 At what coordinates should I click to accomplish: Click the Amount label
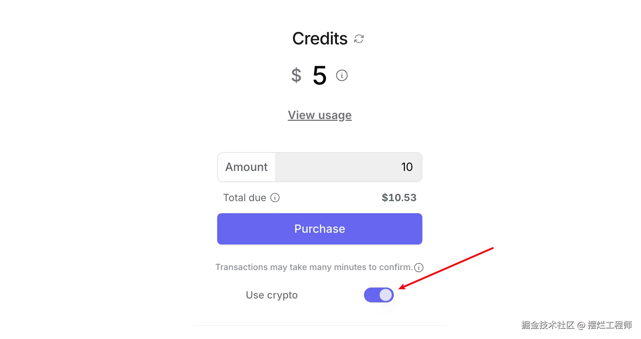[246, 167]
